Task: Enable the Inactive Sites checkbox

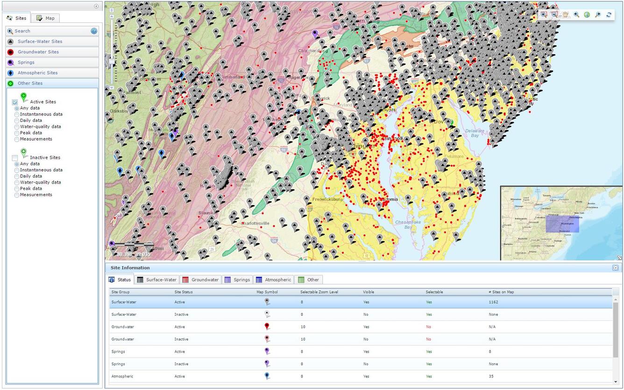Action: tap(14, 157)
